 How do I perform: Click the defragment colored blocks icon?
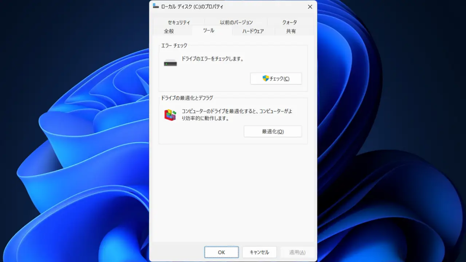point(170,115)
